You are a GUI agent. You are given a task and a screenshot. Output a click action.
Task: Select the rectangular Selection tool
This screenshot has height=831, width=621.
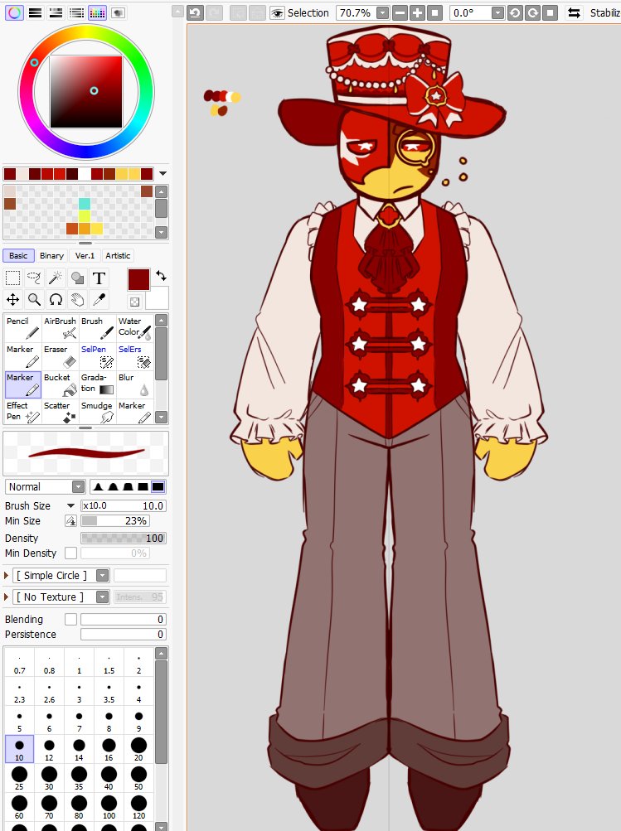pyautogui.click(x=12, y=278)
